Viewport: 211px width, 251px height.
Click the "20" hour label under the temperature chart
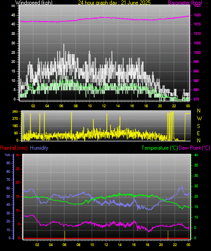161,245
